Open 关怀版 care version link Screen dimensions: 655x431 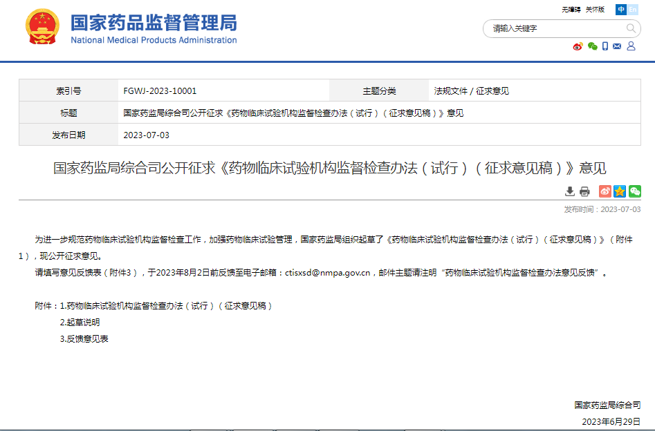click(x=595, y=10)
